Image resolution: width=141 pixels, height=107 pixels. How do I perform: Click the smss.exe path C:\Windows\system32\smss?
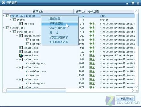click(x=117, y=24)
